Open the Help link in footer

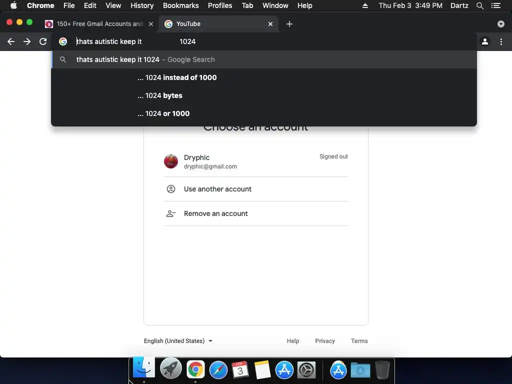293,341
